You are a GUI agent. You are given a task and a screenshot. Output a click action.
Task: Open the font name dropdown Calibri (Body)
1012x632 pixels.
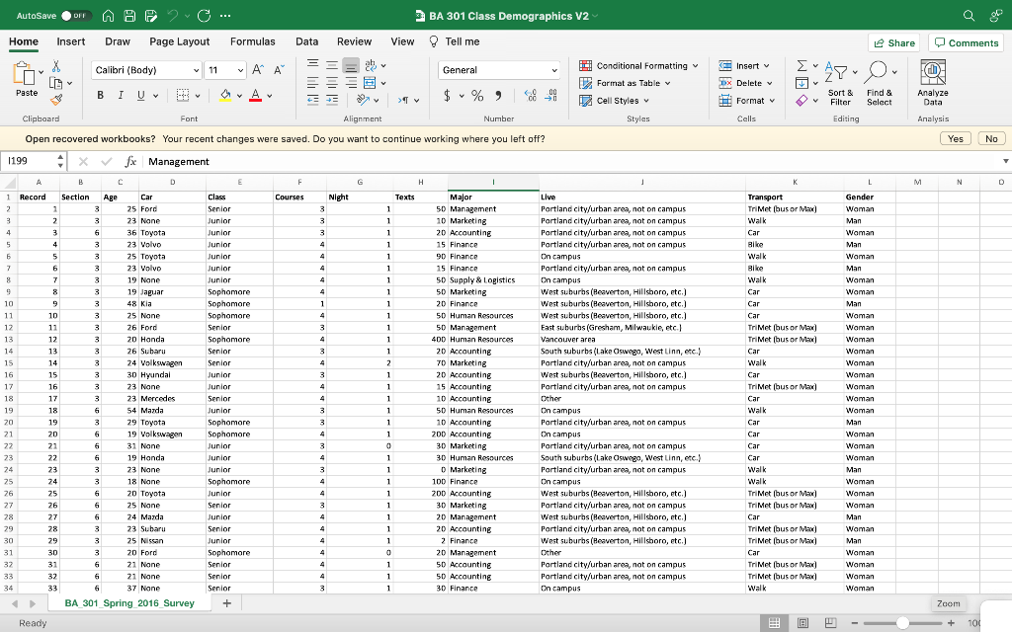point(146,70)
